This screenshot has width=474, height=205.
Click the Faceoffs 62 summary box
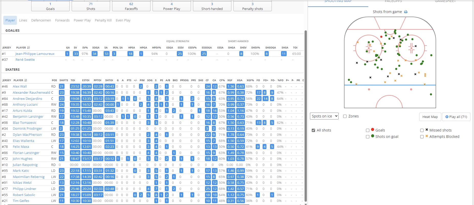[131, 6]
